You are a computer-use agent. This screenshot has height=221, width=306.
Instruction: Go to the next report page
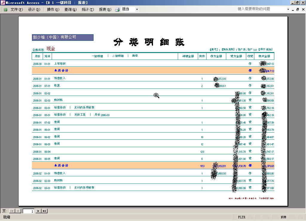[38, 211]
